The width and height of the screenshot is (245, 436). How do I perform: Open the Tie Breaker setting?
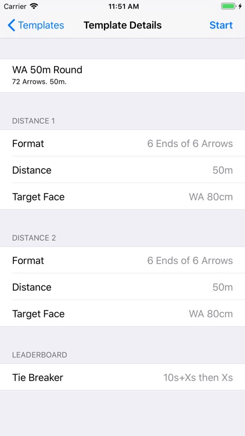(x=123, y=377)
